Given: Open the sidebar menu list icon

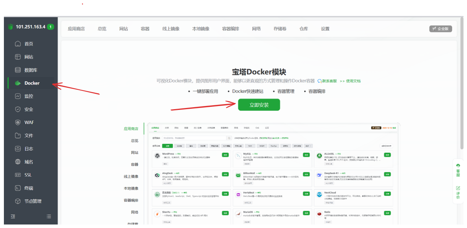Looking at the screenshot, I should pos(49,216).
